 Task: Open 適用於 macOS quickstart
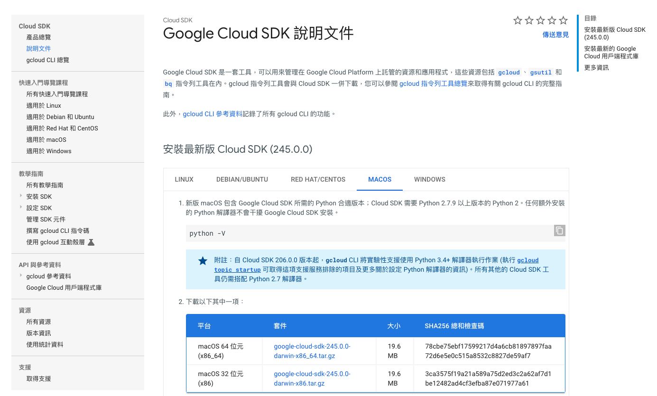[x=46, y=140]
